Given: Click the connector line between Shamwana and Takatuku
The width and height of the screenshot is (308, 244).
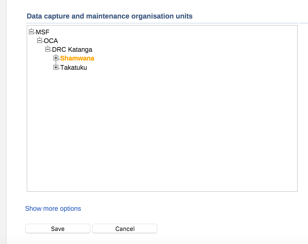Looking at the screenshot, I should (x=56, y=63).
